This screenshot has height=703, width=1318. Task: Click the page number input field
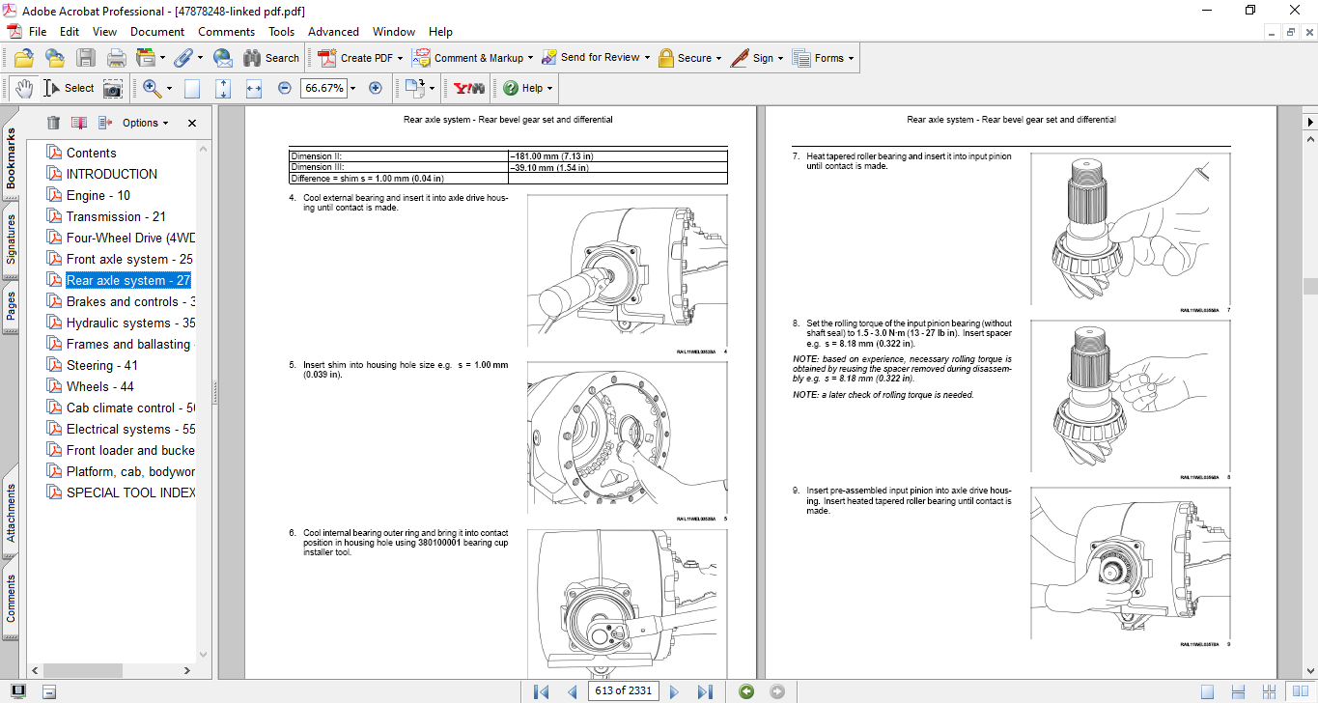pyautogui.click(x=623, y=691)
